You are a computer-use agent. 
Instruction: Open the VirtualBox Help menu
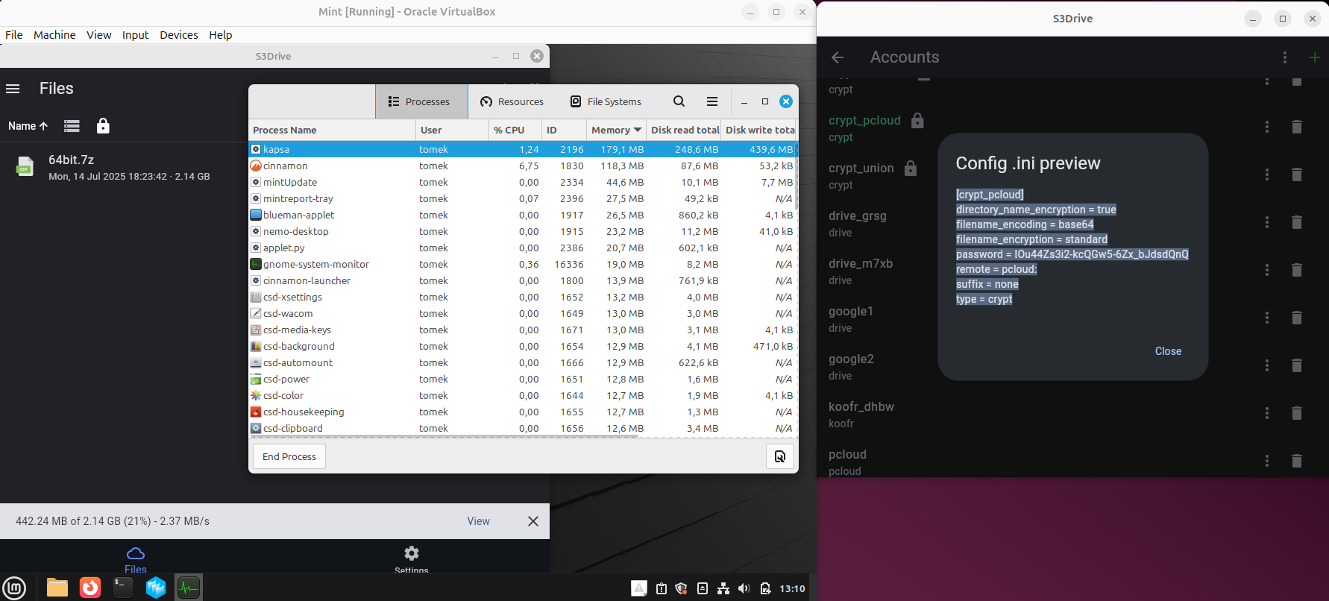[220, 34]
